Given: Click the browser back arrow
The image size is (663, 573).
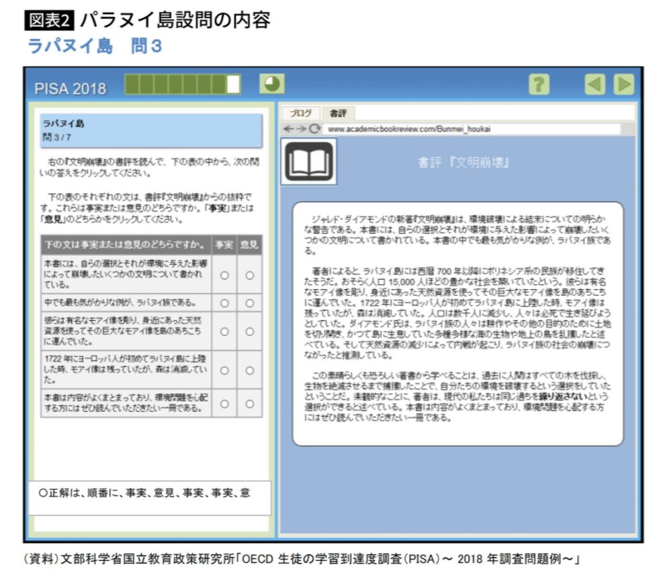Looking at the screenshot, I should [x=288, y=128].
